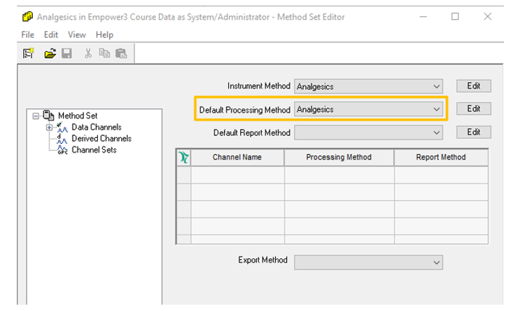
Task: Click the Copy toolbar icon
Action: click(x=104, y=53)
